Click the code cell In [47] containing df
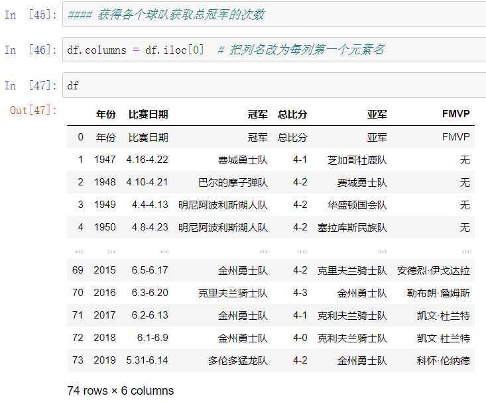The width and height of the screenshot is (486, 402). pyautogui.click(x=274, y=85)
